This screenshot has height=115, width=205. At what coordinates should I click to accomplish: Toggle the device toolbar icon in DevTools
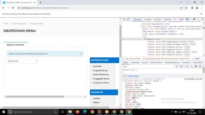tap(128, 19)
